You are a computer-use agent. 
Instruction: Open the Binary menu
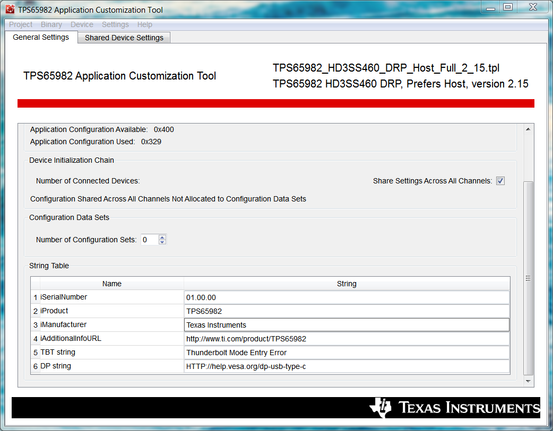click(x=51, y=24)
